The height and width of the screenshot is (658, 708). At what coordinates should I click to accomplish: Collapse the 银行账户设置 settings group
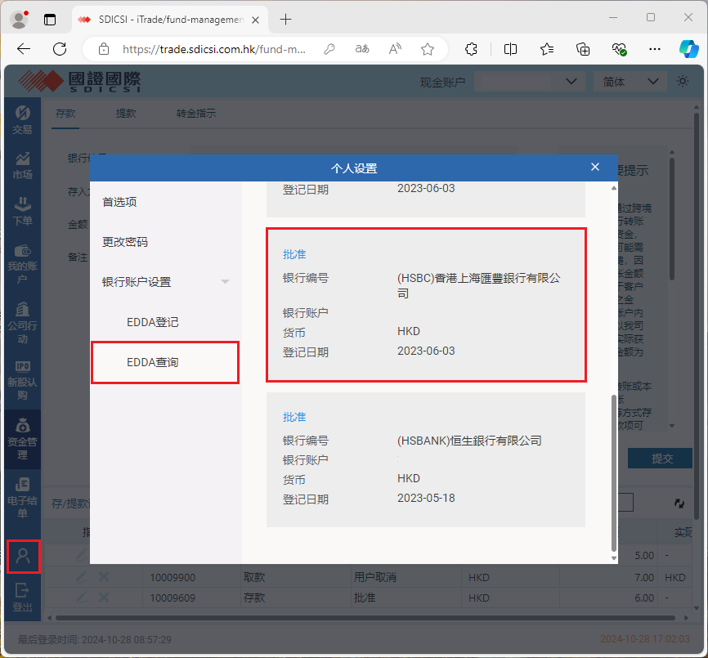(225, 281)
